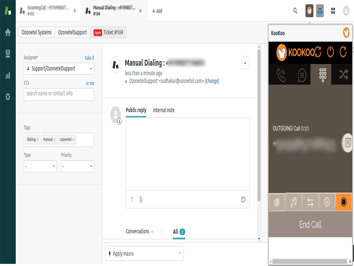Select the dialpad icon in KooKoo
Screen dimensions: 354x266
pos(322,74)
